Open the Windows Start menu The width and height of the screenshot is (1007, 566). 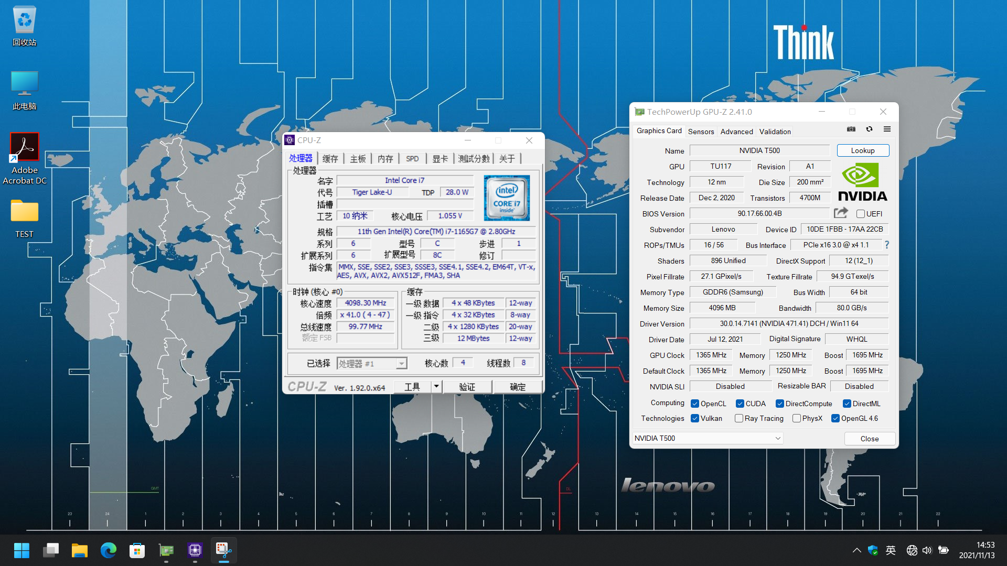[22, 550]
